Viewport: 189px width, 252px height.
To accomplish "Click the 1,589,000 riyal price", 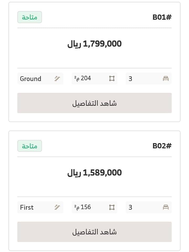I will 94,173.
